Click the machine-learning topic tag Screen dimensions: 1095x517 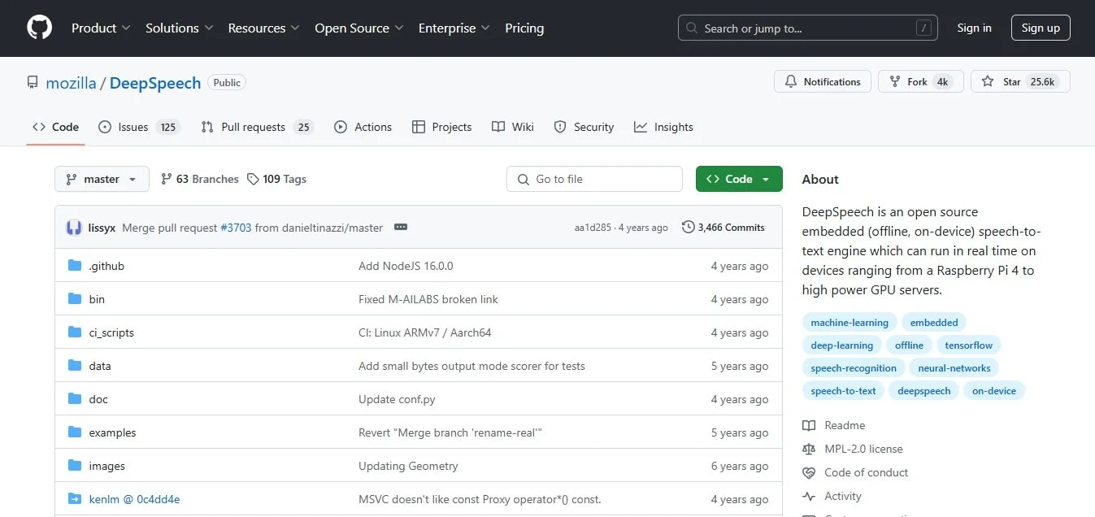click(x=849, y=323)
